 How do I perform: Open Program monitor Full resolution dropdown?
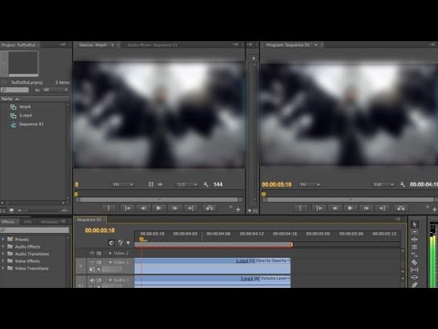coord(383,185)
